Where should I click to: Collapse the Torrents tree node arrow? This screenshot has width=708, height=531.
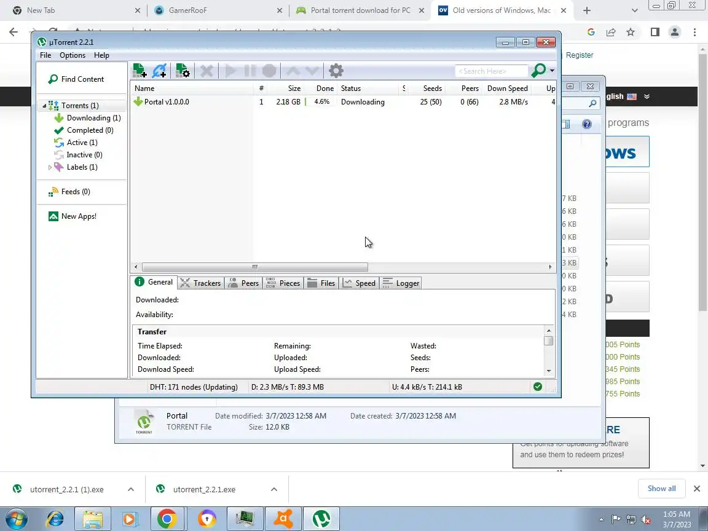tap(44, 106)
